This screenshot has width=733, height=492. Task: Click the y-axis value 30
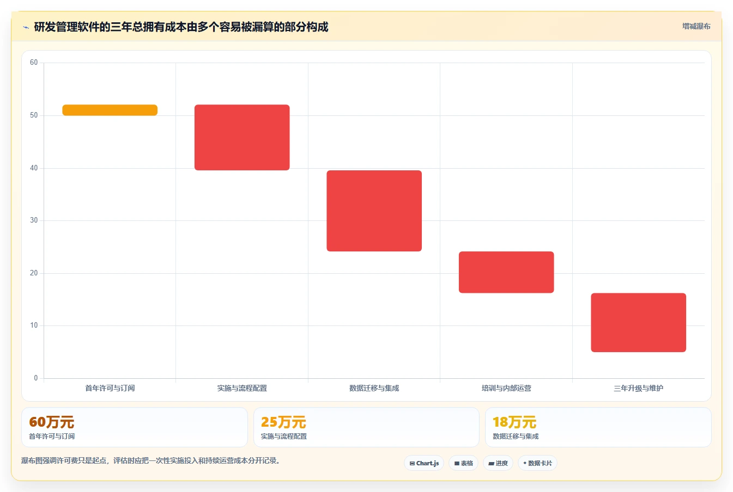tap(34, 220)
